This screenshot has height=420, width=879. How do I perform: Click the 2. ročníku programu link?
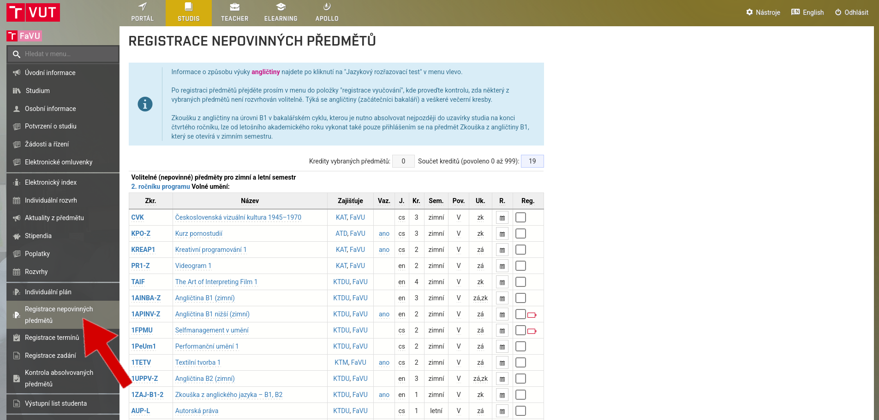coord(161,187)
